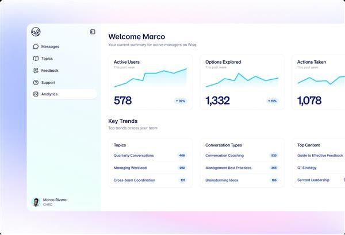Click the Wisq logo icon

(36, 32)
